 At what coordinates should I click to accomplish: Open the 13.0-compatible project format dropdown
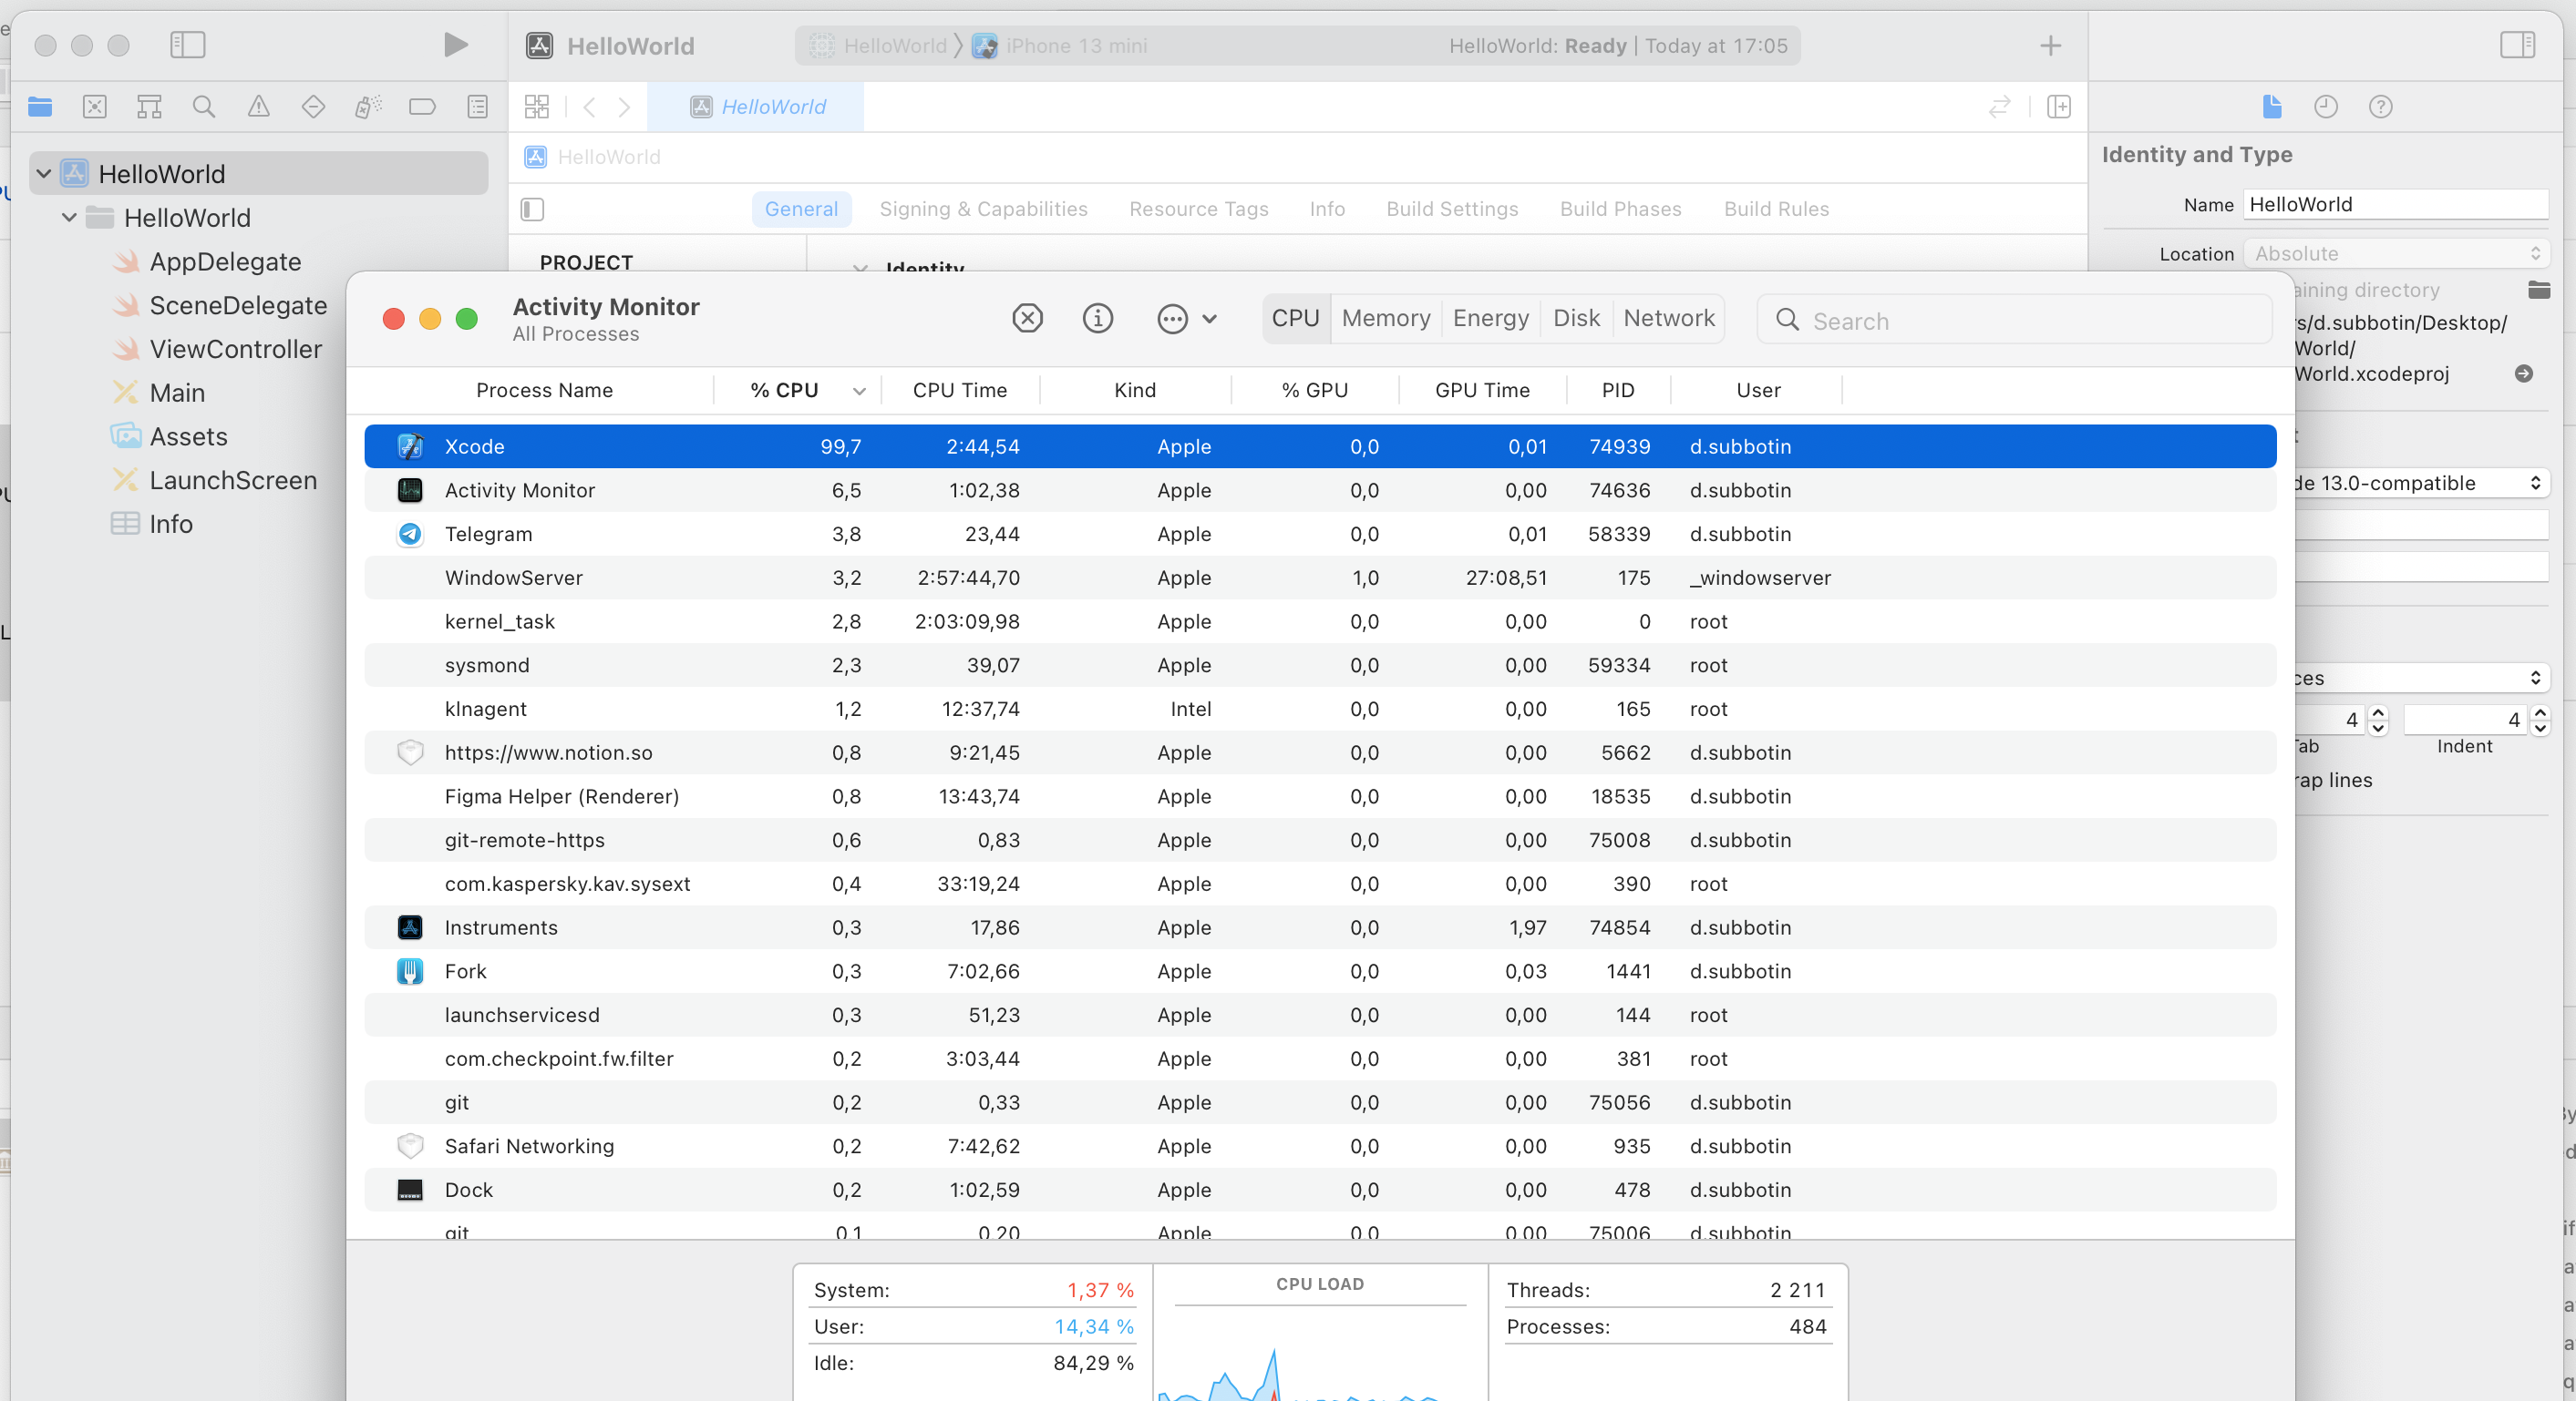click(x=2420, y=484)
